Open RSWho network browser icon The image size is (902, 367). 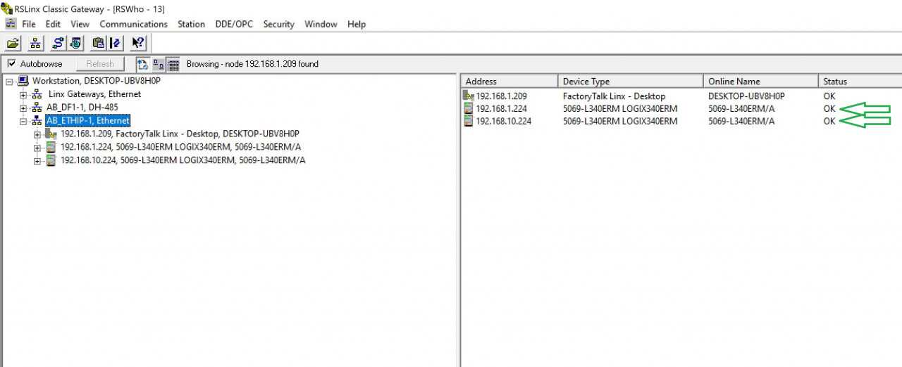pos(35,43)
